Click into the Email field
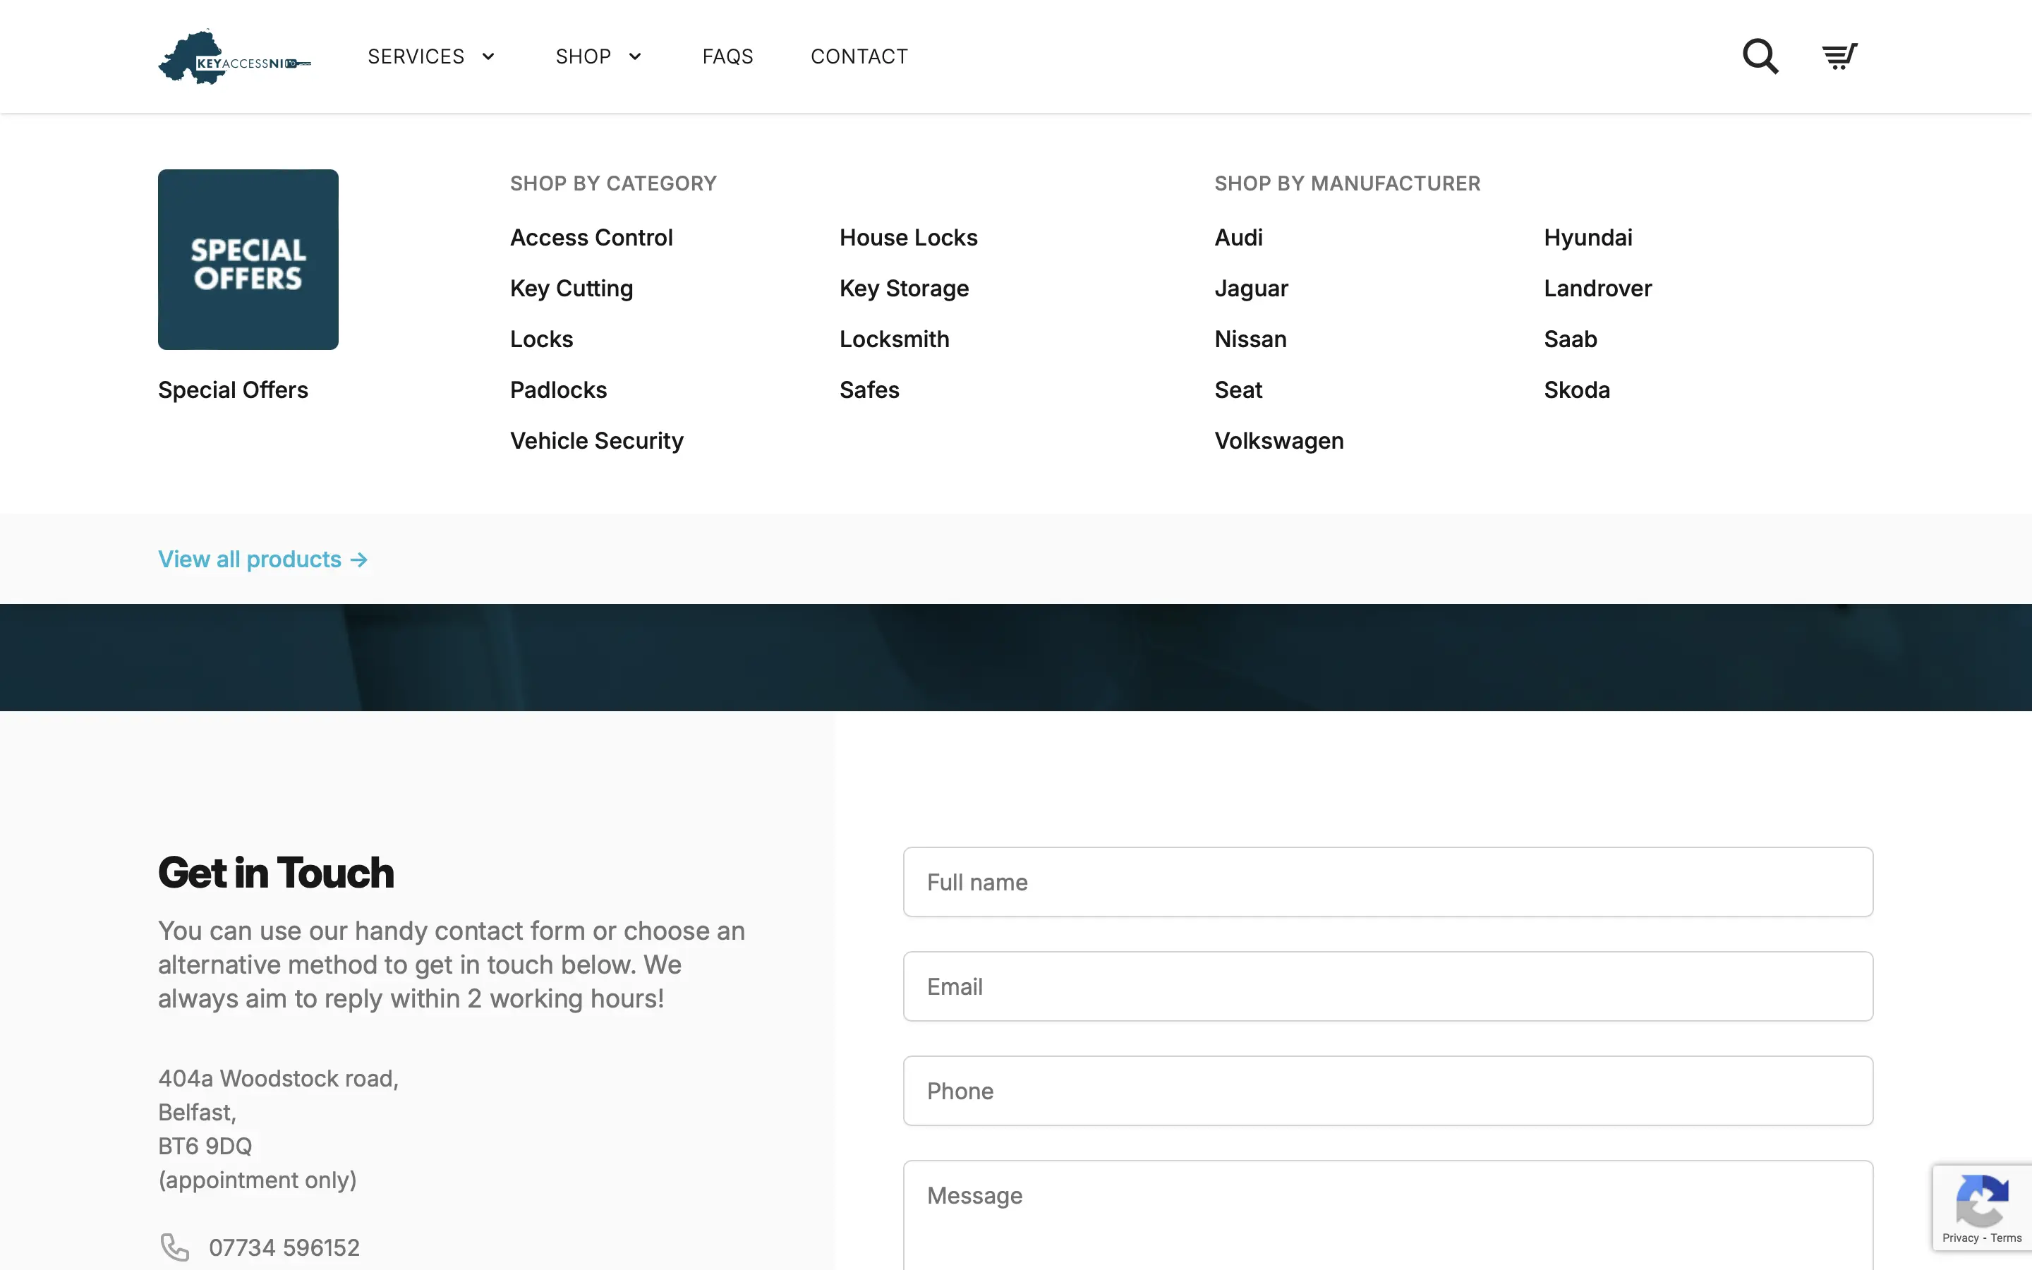2032x1270 pixels. click(1387, 986)
